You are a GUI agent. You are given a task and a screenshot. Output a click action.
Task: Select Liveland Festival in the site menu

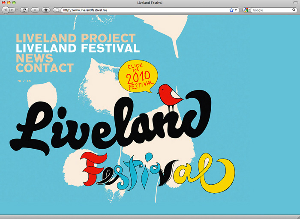pos(78,48)
